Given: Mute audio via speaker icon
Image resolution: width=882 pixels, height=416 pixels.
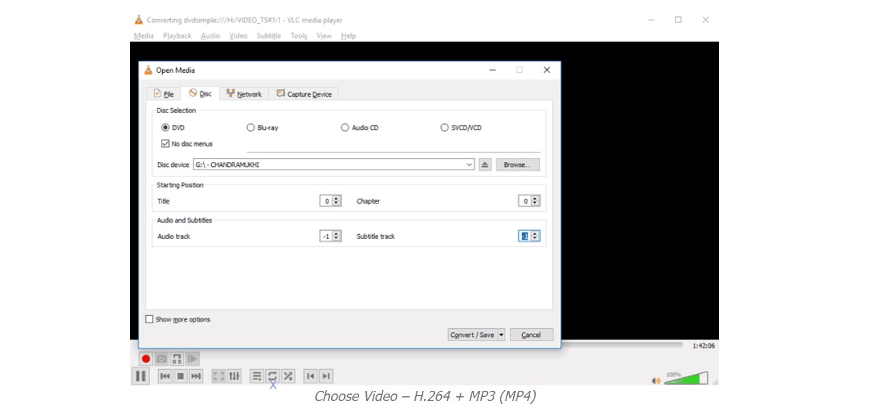Looking at the screenshot, I should tap(656, 381).
